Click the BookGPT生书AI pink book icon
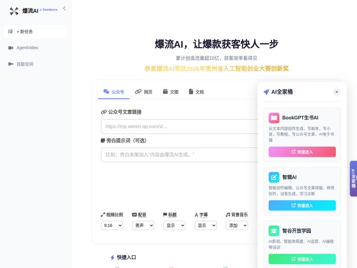This screenshot has height=268, width=357. point(274,118)
